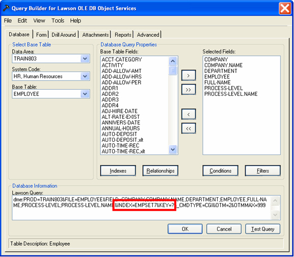Switch to the Advanced tab
This screenshot has width=294, height=257.
point(148,35)
